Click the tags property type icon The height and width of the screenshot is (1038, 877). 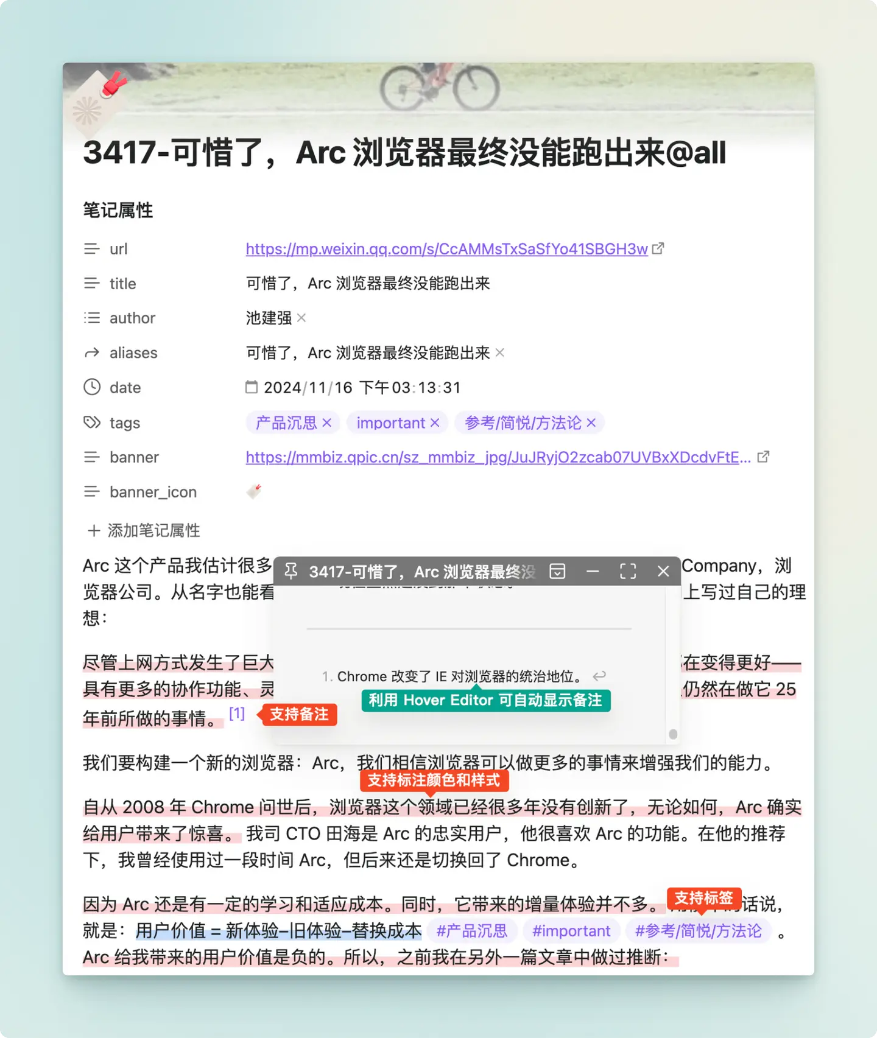point(92,423)
